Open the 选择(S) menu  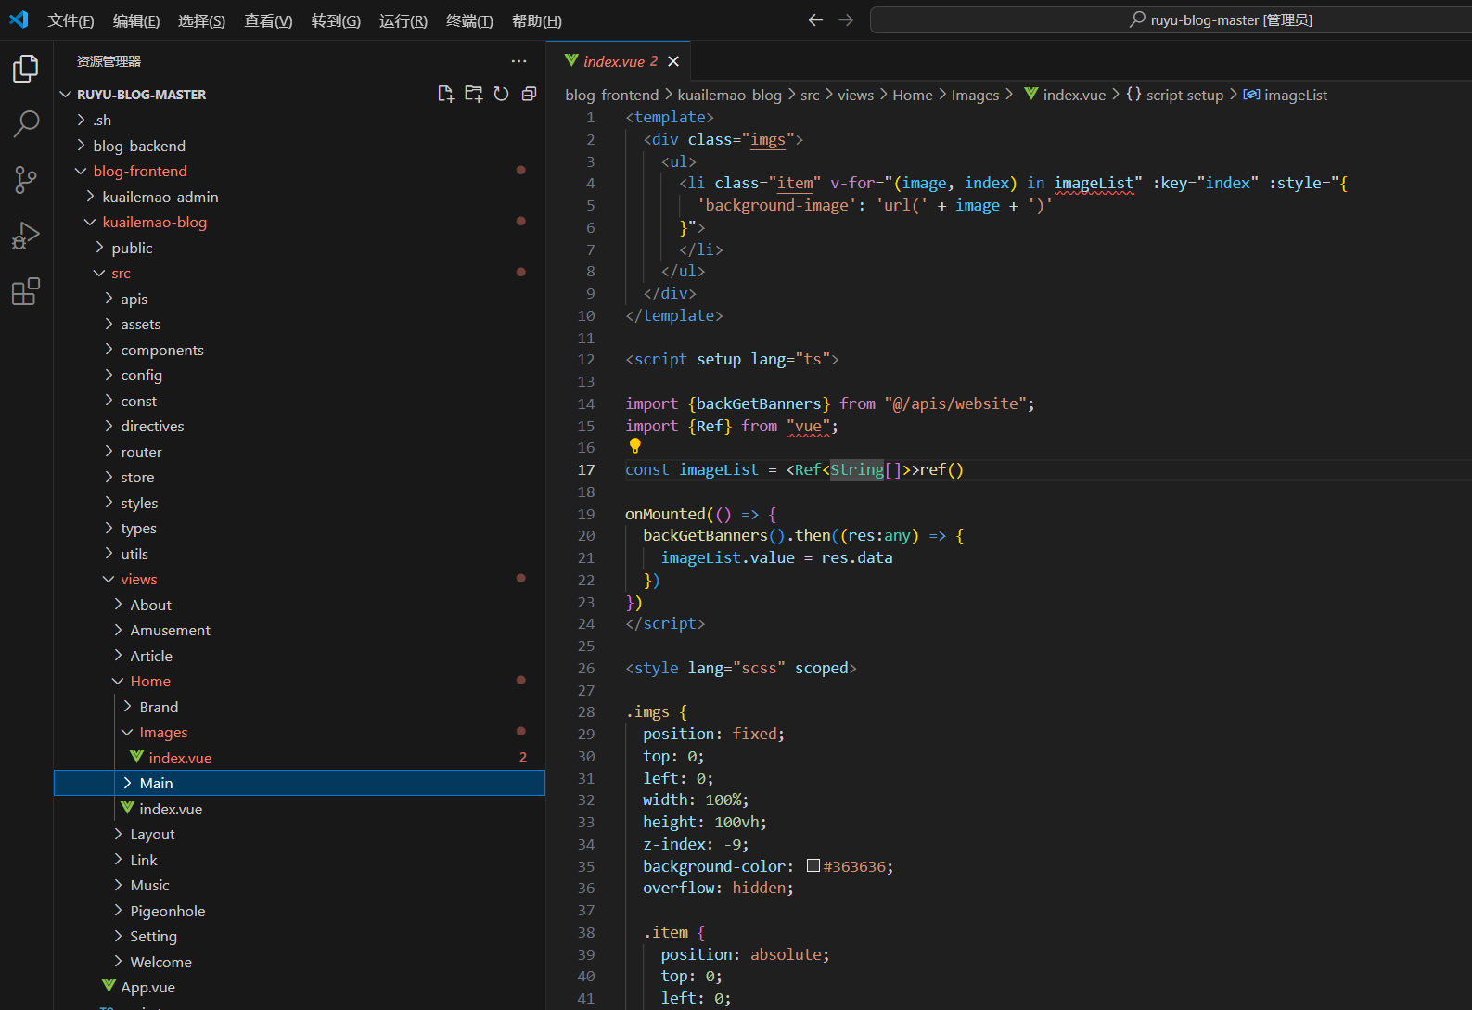tap(201, 20)
